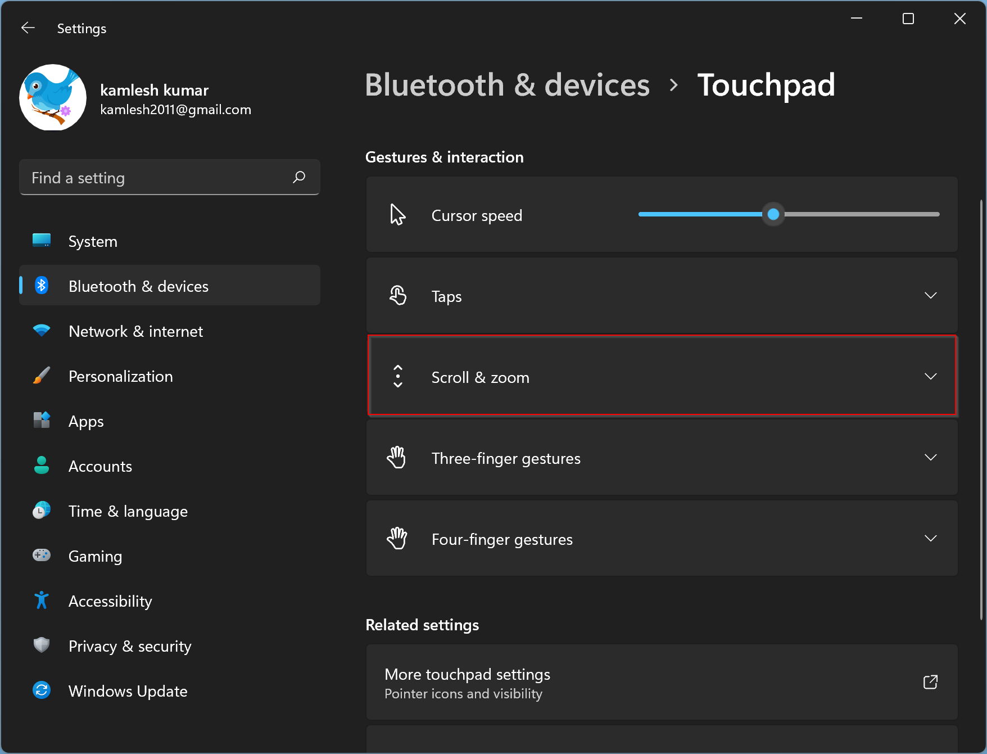Click the kamlesh kumar account name
Viewport: 987px width, 754px height.
coord(155,90)
